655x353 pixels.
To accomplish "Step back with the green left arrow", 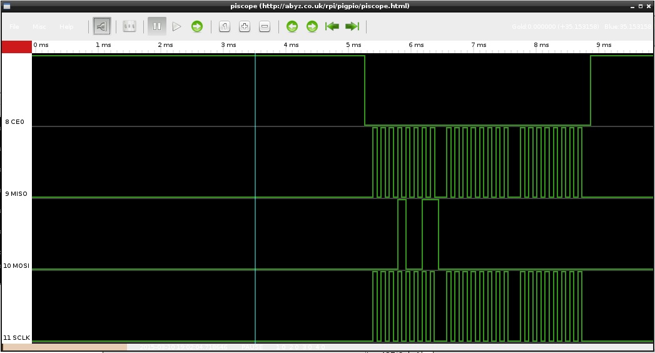I will [292, 26].
